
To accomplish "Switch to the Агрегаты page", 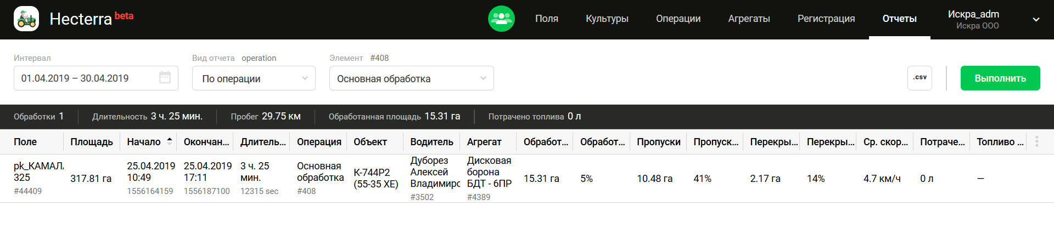I will point(749,19).
